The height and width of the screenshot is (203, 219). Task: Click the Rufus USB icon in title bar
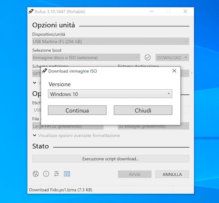point(31,11)
